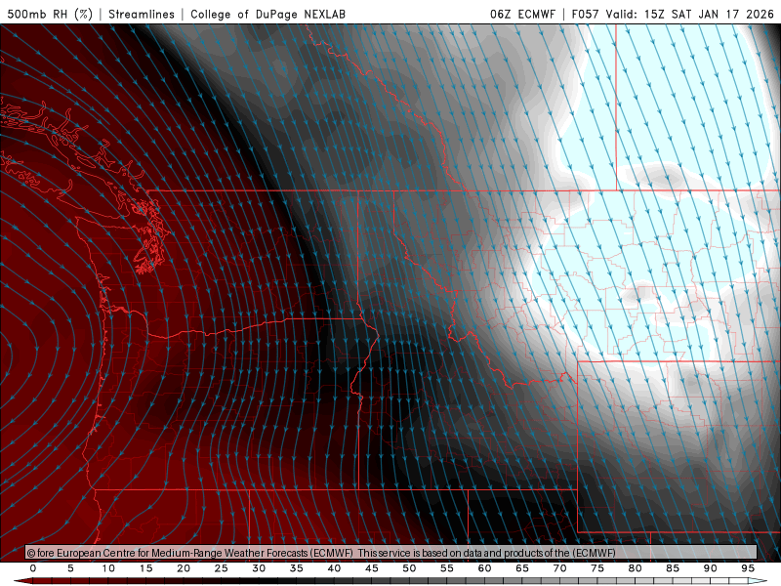The width and height of the screenshot is (781, 586).
Task: Click the "25" color scale label
Action: (222, 568)
